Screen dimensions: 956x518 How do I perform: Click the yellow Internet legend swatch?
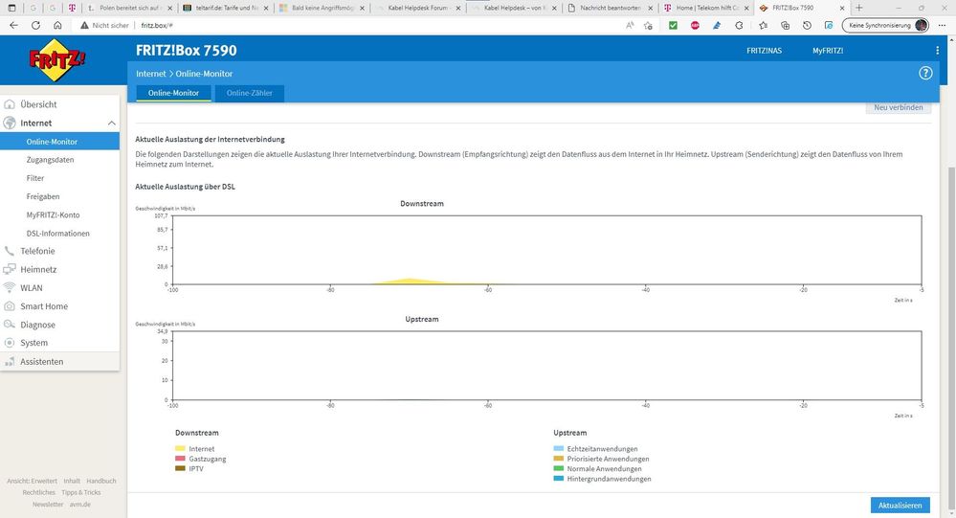(x=180, y=448)
